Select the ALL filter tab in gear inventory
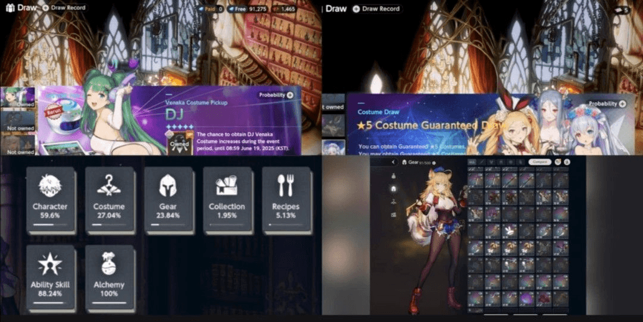The width and height of the screenshot is (643, 322). pos(472,162)
